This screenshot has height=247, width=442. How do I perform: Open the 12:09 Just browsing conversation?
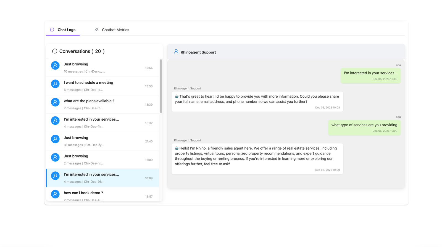pos(102,160)
